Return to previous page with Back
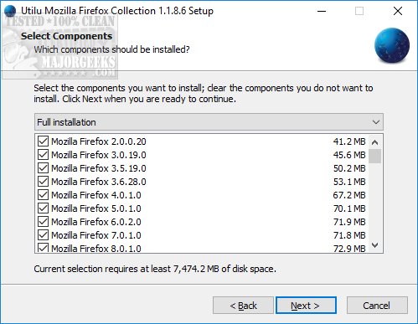 pyautogui.click(x=243, y=306)
